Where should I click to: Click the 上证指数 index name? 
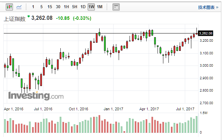click(15, 19)
